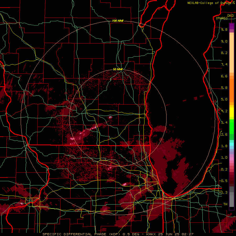Image resolution: width=236 pixels, height=236 pixels.
Task: Click the 5.0 scale value
Action: (224, 99)
